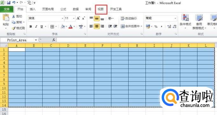Screen dimensions: 217x115
Task: Open the number format dropdown 常规
Action: (x=161, y=18)
